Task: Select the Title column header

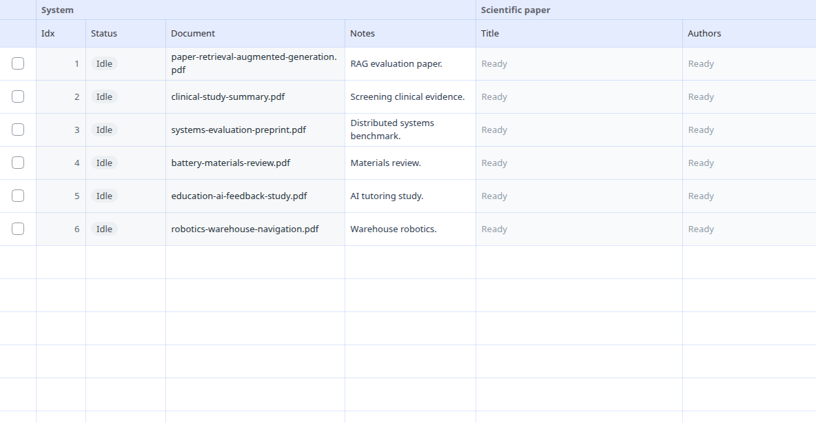Action: point(579,33)
